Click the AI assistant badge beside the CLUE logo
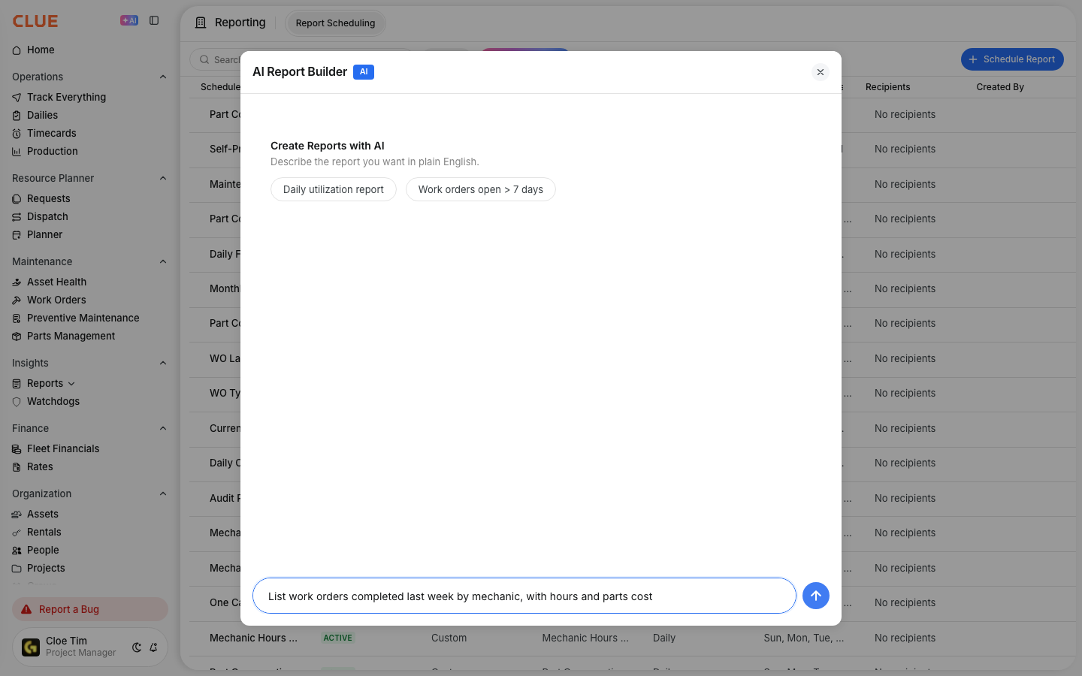The height and width of the screenshot is (676, 1082). pyautogui.click(x=129, y=20)
